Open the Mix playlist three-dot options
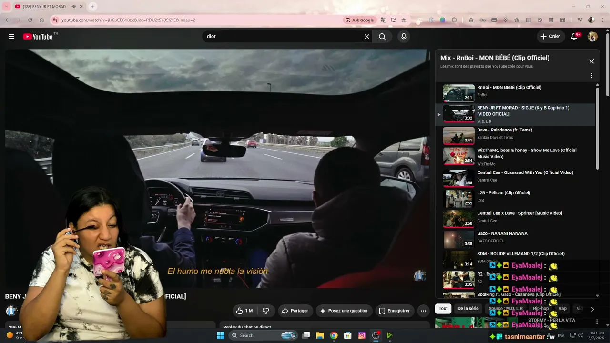Image resolution: width=610 pixels, height=343 pixels. tap(591, 76)
